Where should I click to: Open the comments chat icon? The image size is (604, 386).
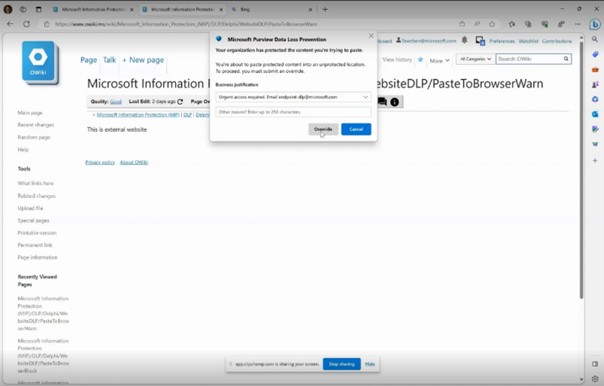pos(382,102)
